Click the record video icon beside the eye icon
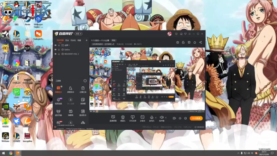Screen dimensions: 277x156 174,118
